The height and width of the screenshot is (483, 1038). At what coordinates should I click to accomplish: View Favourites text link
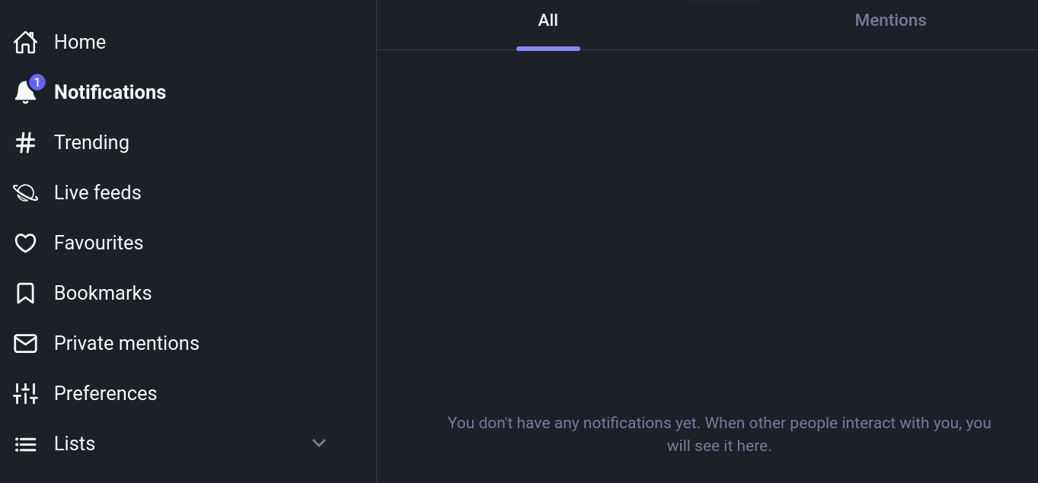98,243
